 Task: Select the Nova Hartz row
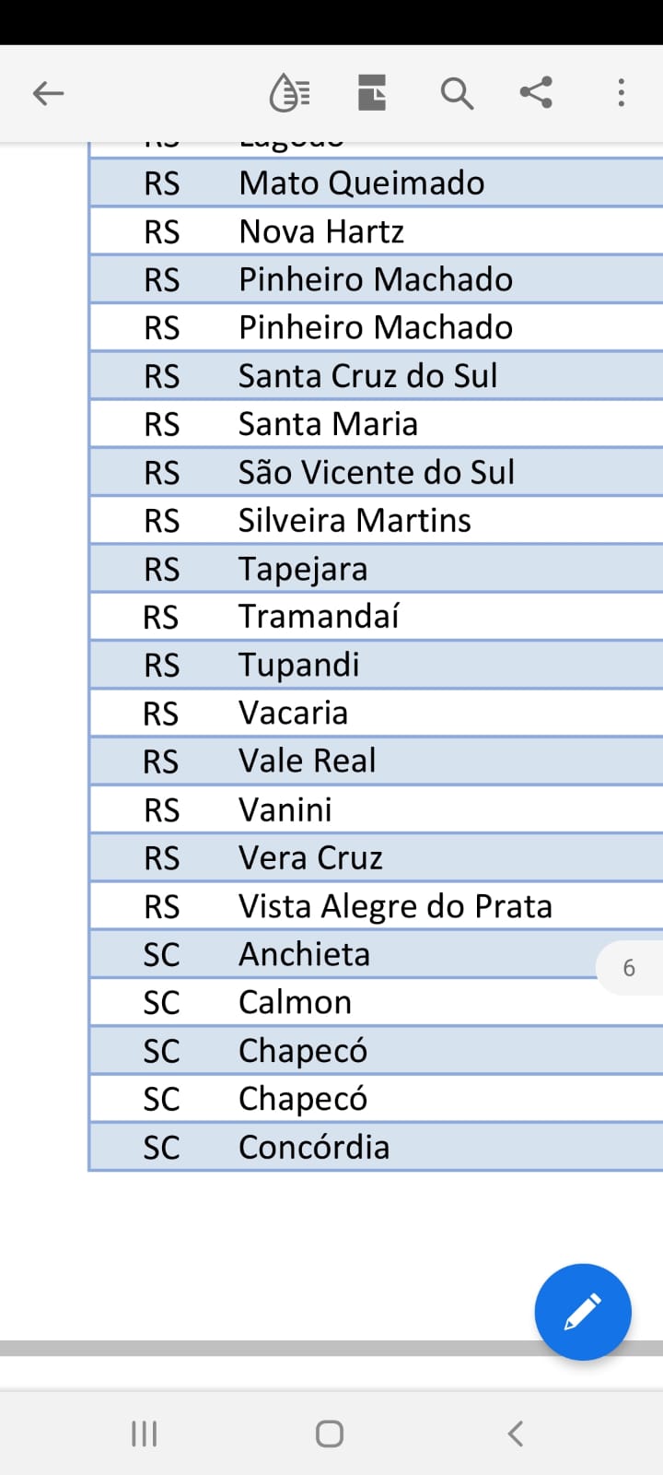pyautogui.click(x=377, y=231)
